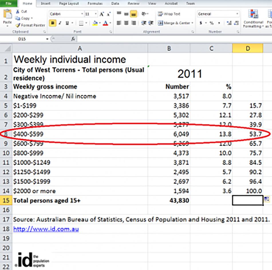272x270 pixels.
Task: Switch to the Review tab
Action: click(133, 3)
